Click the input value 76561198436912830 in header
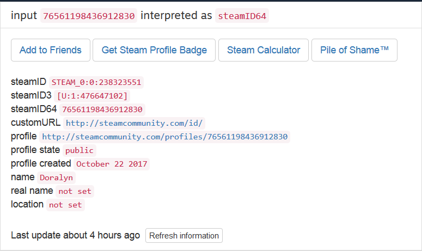The width and height of the screenshot is (422, 251). point(89,16)
